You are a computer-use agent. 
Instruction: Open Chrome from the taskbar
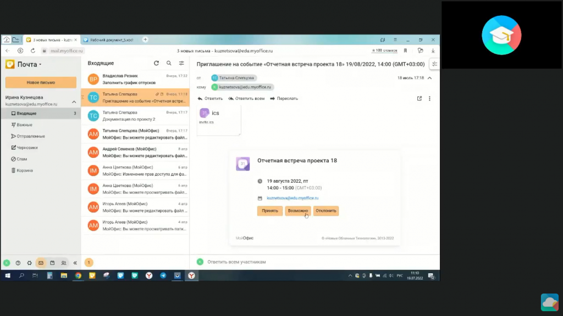(x=78, y=275)
